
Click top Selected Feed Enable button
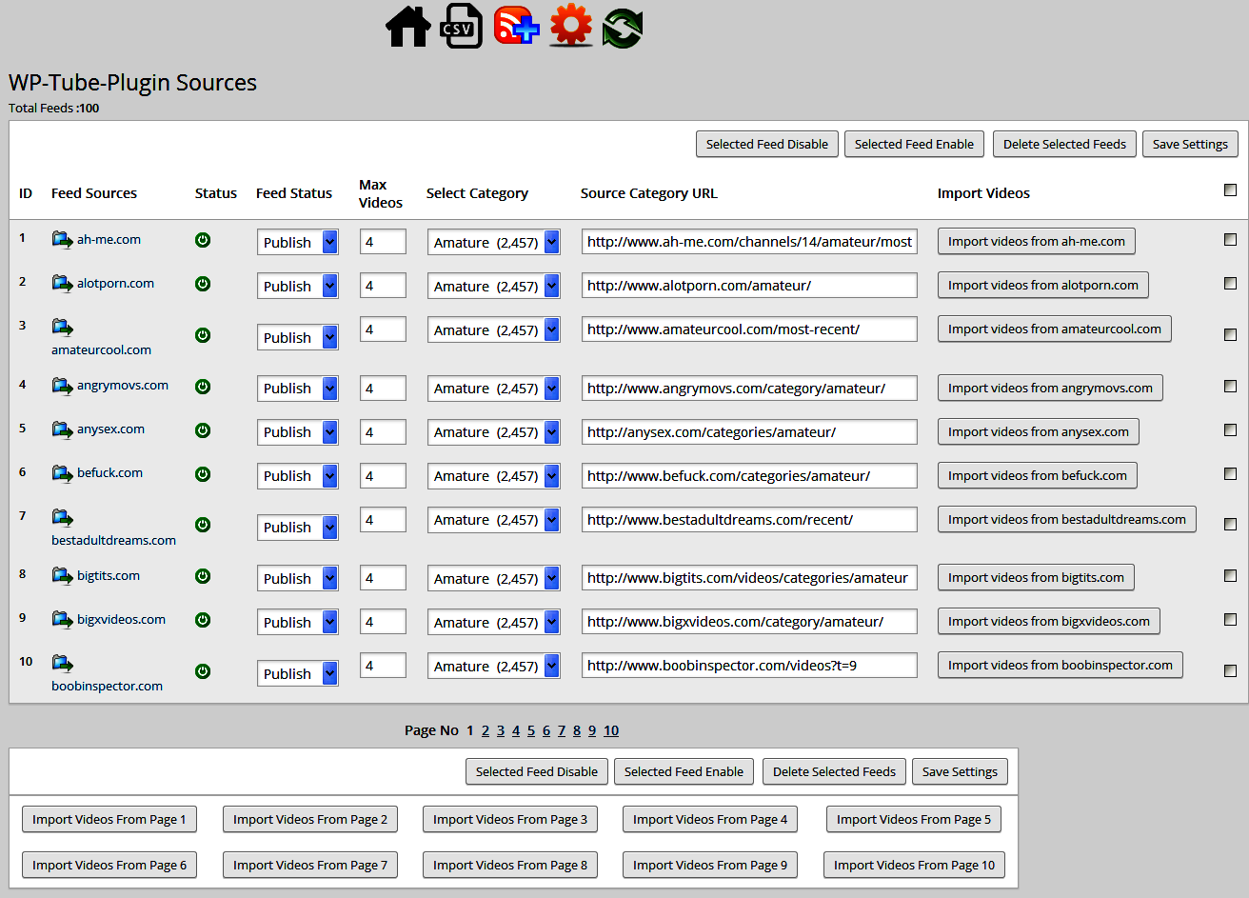pyautogui.click(x=914, y=144)
